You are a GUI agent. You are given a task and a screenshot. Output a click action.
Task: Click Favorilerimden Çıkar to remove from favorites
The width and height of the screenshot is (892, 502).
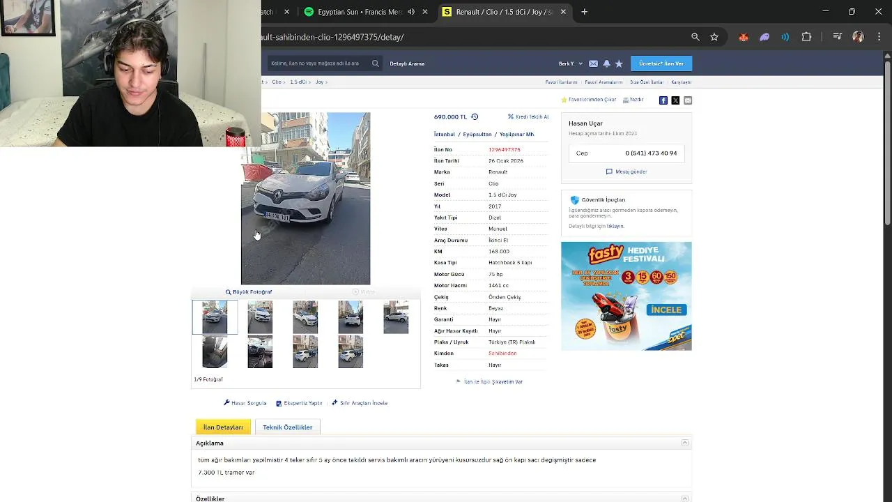[589, 100]
